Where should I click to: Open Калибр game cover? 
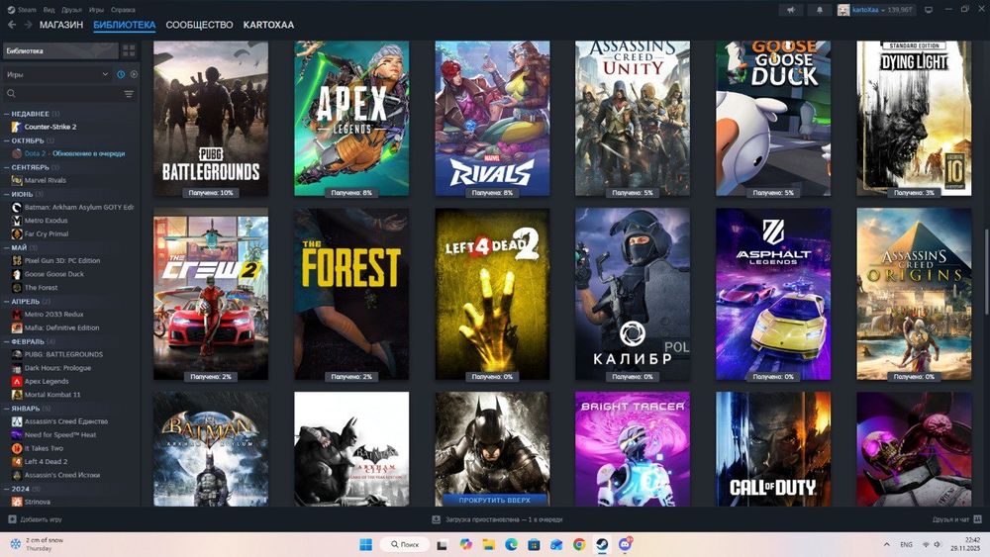coord(633,295)
